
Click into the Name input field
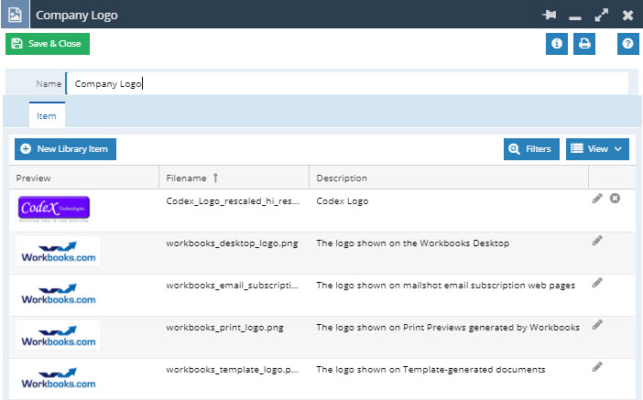[x=347, y=83]
